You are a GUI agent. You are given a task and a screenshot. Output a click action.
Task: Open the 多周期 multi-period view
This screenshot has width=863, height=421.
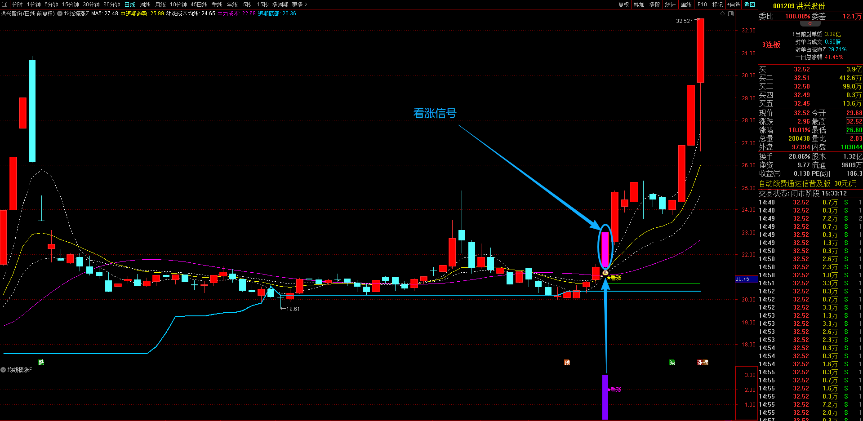(x=280, y=4)
